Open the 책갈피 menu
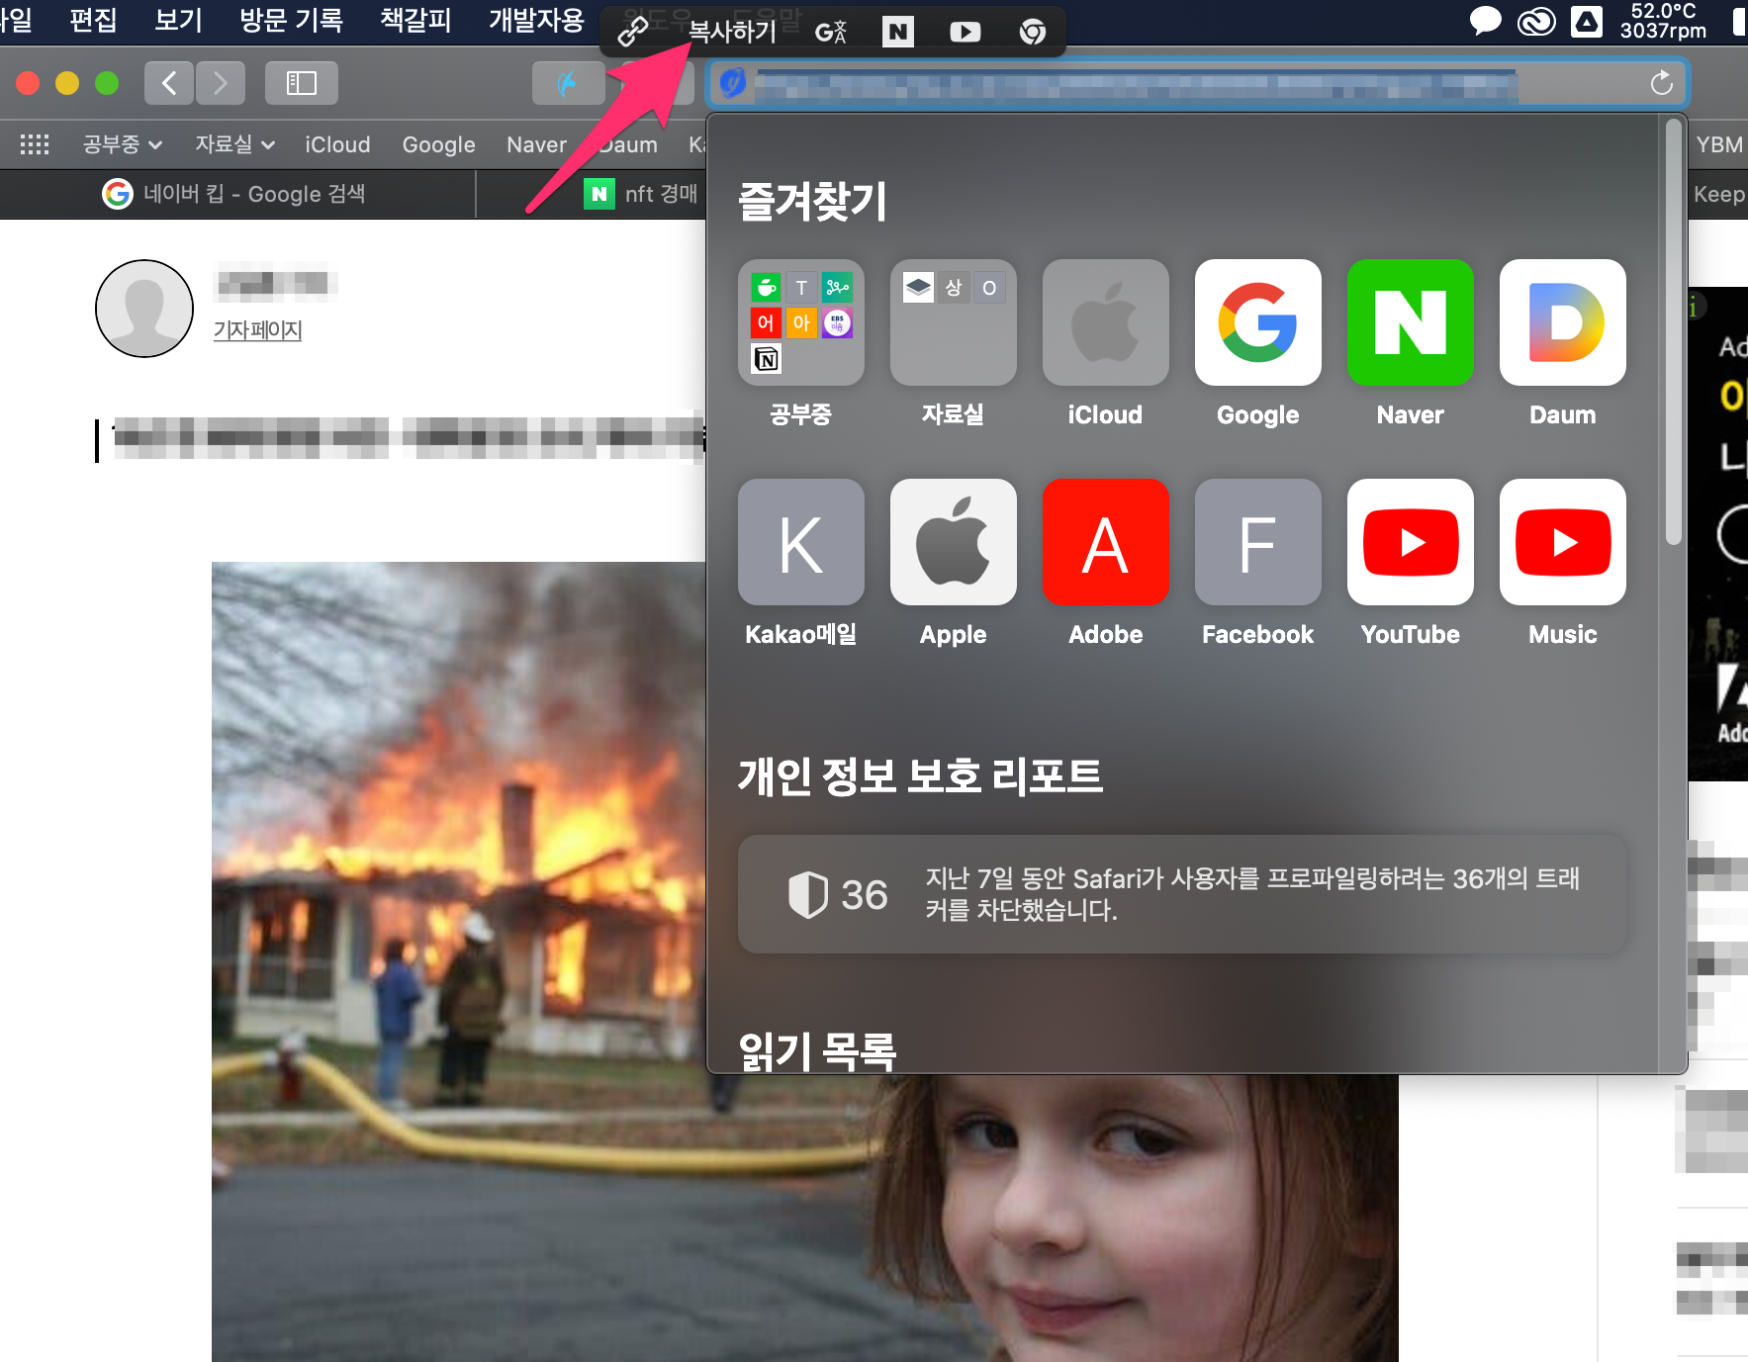The image size is (1748, 1362). pos(415,20)
